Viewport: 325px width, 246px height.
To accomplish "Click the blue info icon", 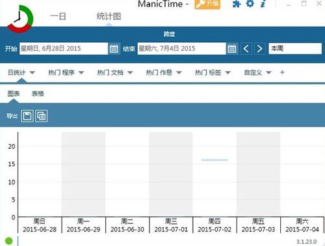I will pyautogui.click(x=263, y=4).
